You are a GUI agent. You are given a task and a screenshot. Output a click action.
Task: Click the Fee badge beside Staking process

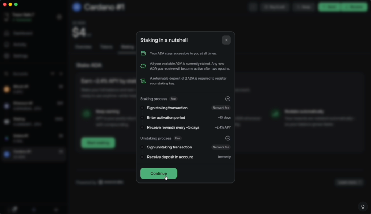click(x=174, y=99)
